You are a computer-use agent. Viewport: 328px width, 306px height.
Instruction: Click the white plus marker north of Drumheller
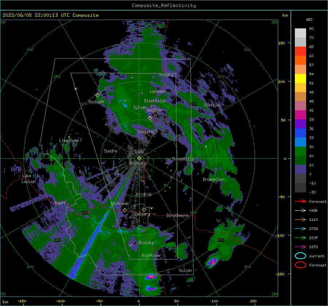(206, 146)
